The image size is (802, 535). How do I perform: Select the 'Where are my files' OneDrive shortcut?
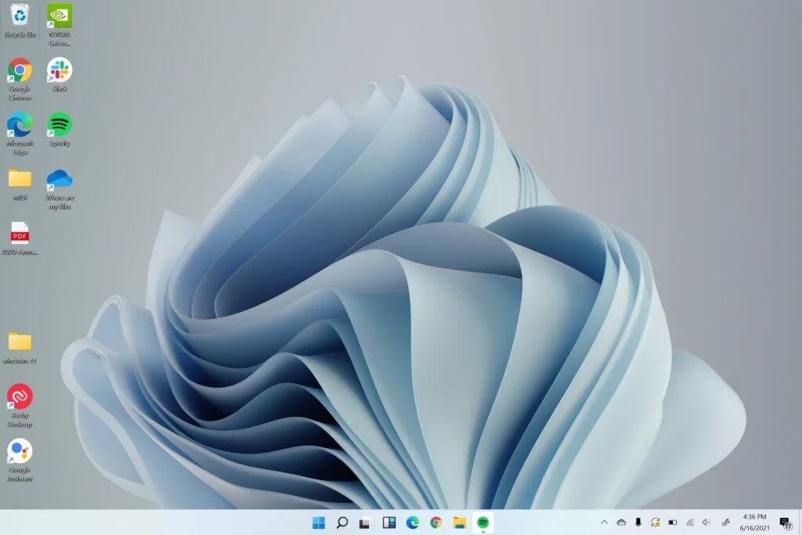pos(60,189)
